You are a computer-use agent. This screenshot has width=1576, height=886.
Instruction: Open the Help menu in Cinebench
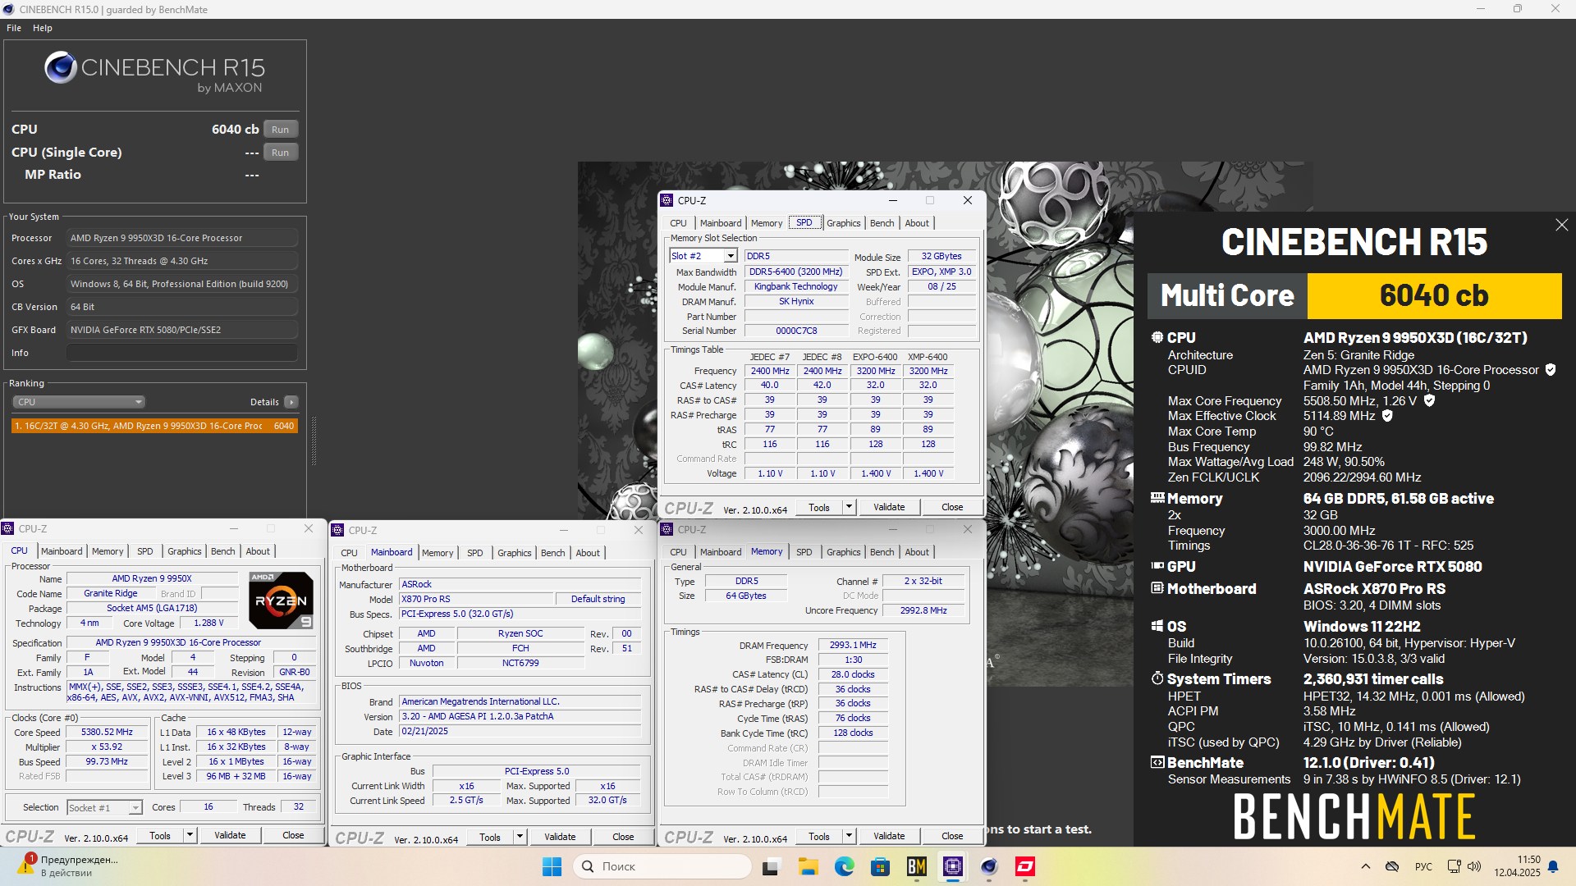coord(43,28)
